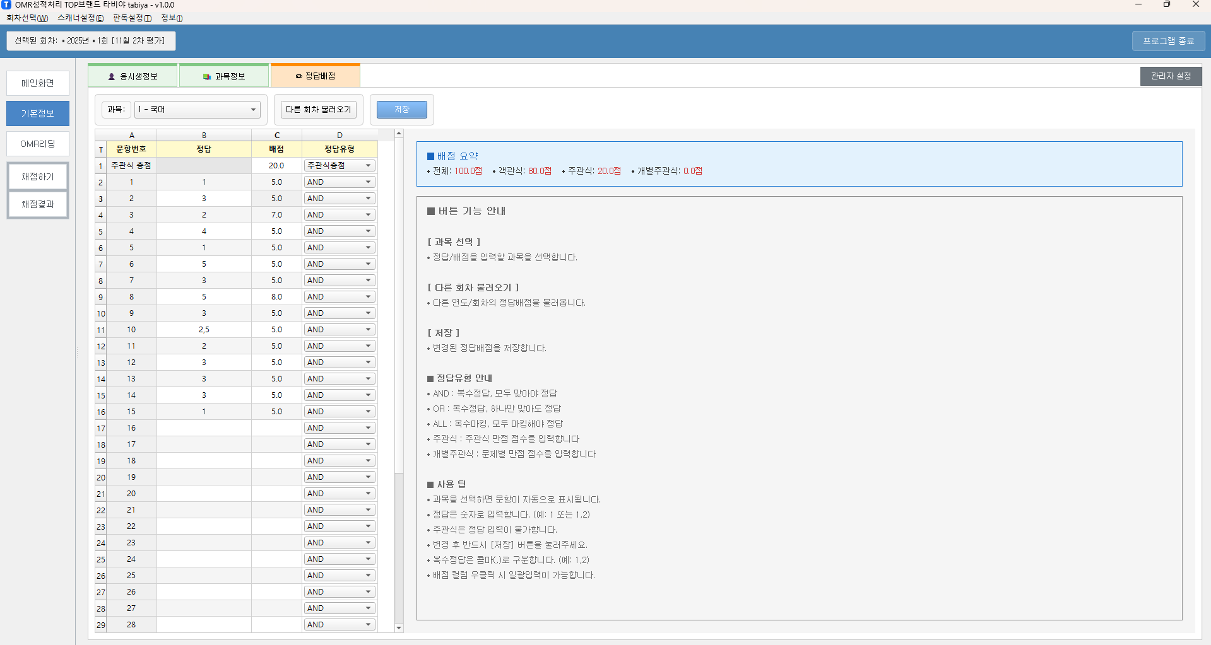Open the OMR리딩 sidebar section
Image resolution: width=1211 pixels, height=645 pixels.
(x=38, y=144)
